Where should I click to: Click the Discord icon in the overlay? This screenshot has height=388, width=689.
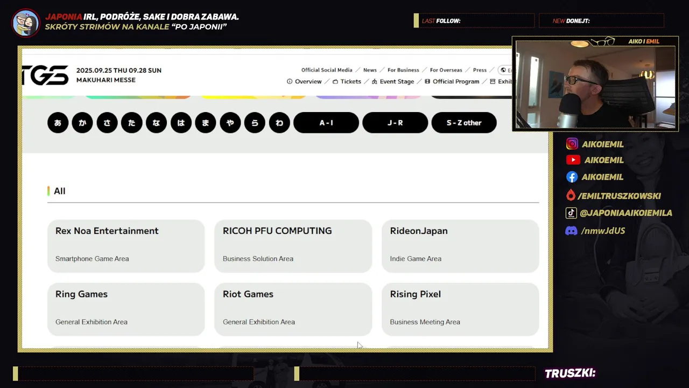click(571, 231)
